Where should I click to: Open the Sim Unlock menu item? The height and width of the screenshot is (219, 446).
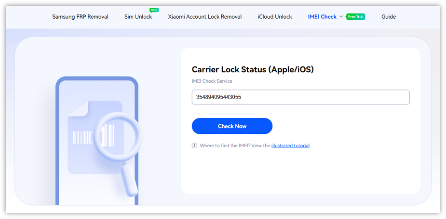pyautogui.click(x=138, y=17)
